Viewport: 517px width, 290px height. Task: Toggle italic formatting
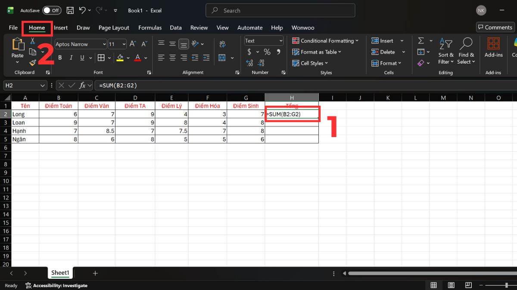pos(71,57)
